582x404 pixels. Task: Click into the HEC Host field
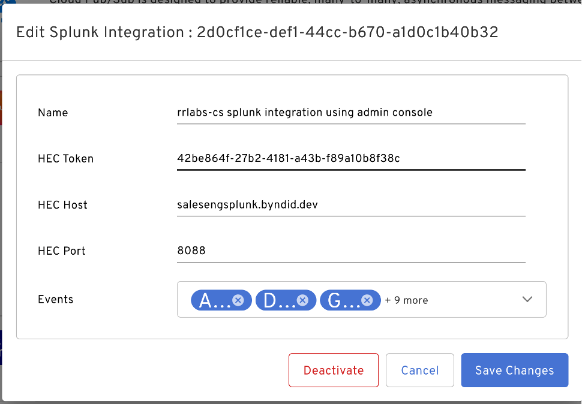(351, 205)
